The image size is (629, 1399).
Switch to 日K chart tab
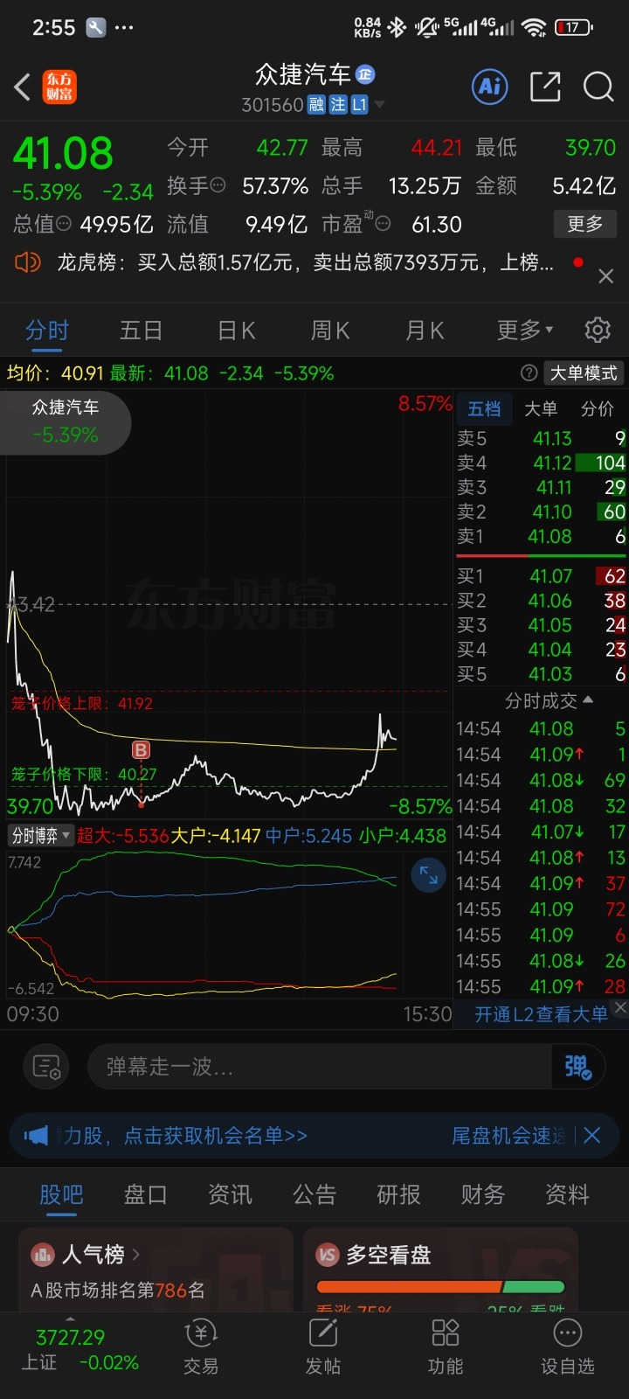[236, 331]
